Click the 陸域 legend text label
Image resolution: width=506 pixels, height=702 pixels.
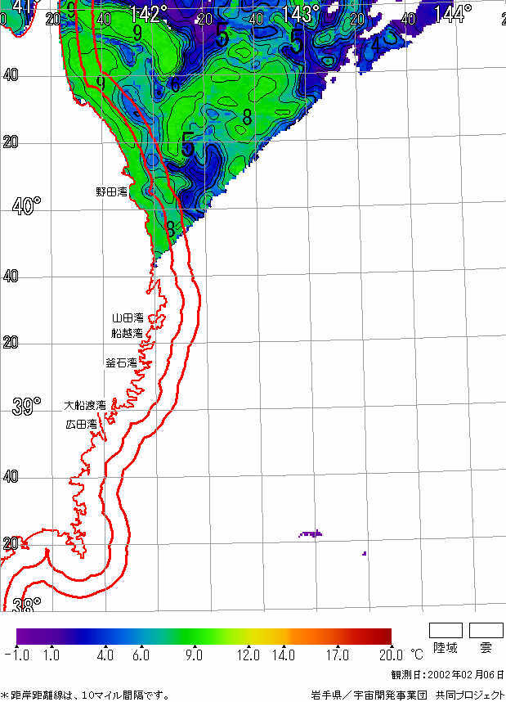pyautogui.click(x=446, y=647)
